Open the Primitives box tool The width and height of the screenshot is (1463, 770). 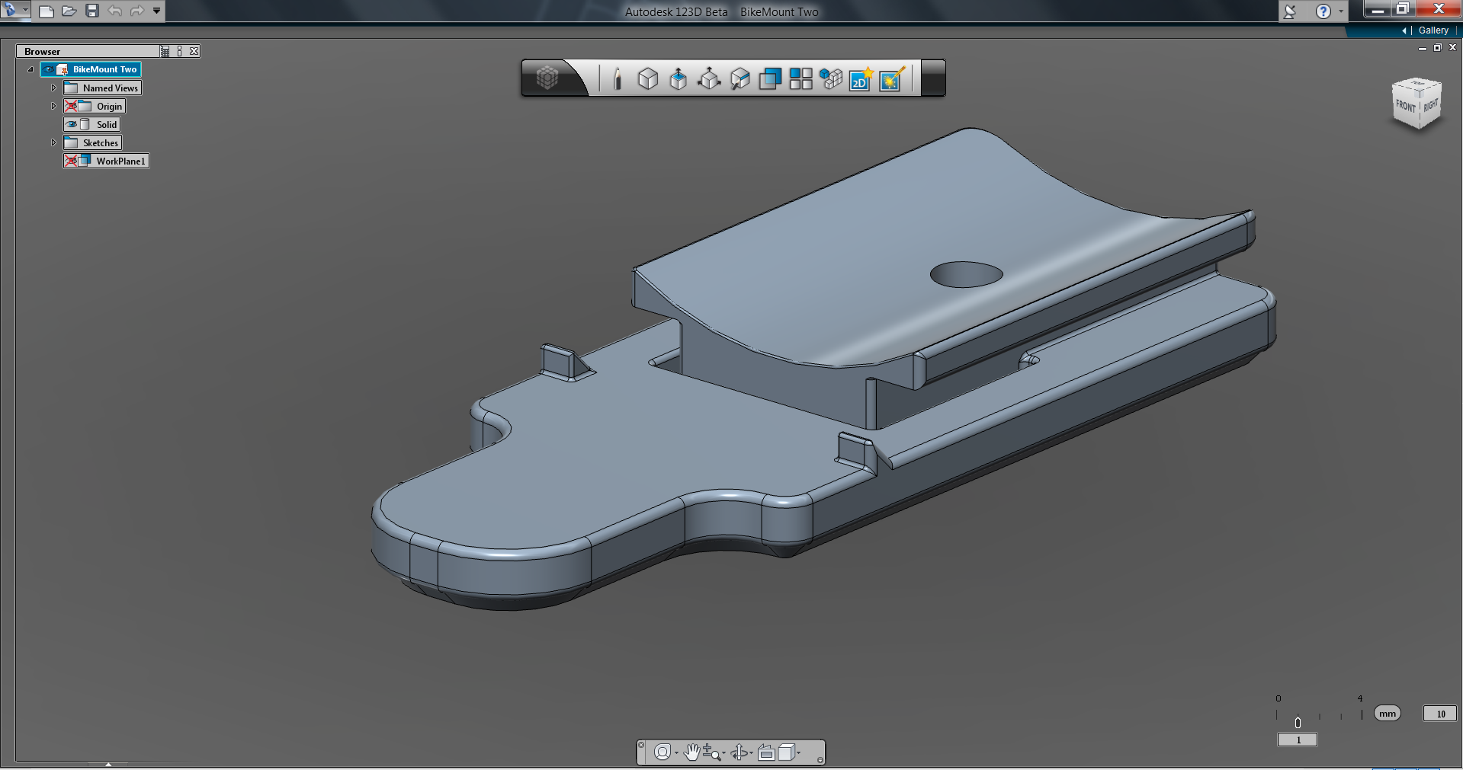[648, 78]
